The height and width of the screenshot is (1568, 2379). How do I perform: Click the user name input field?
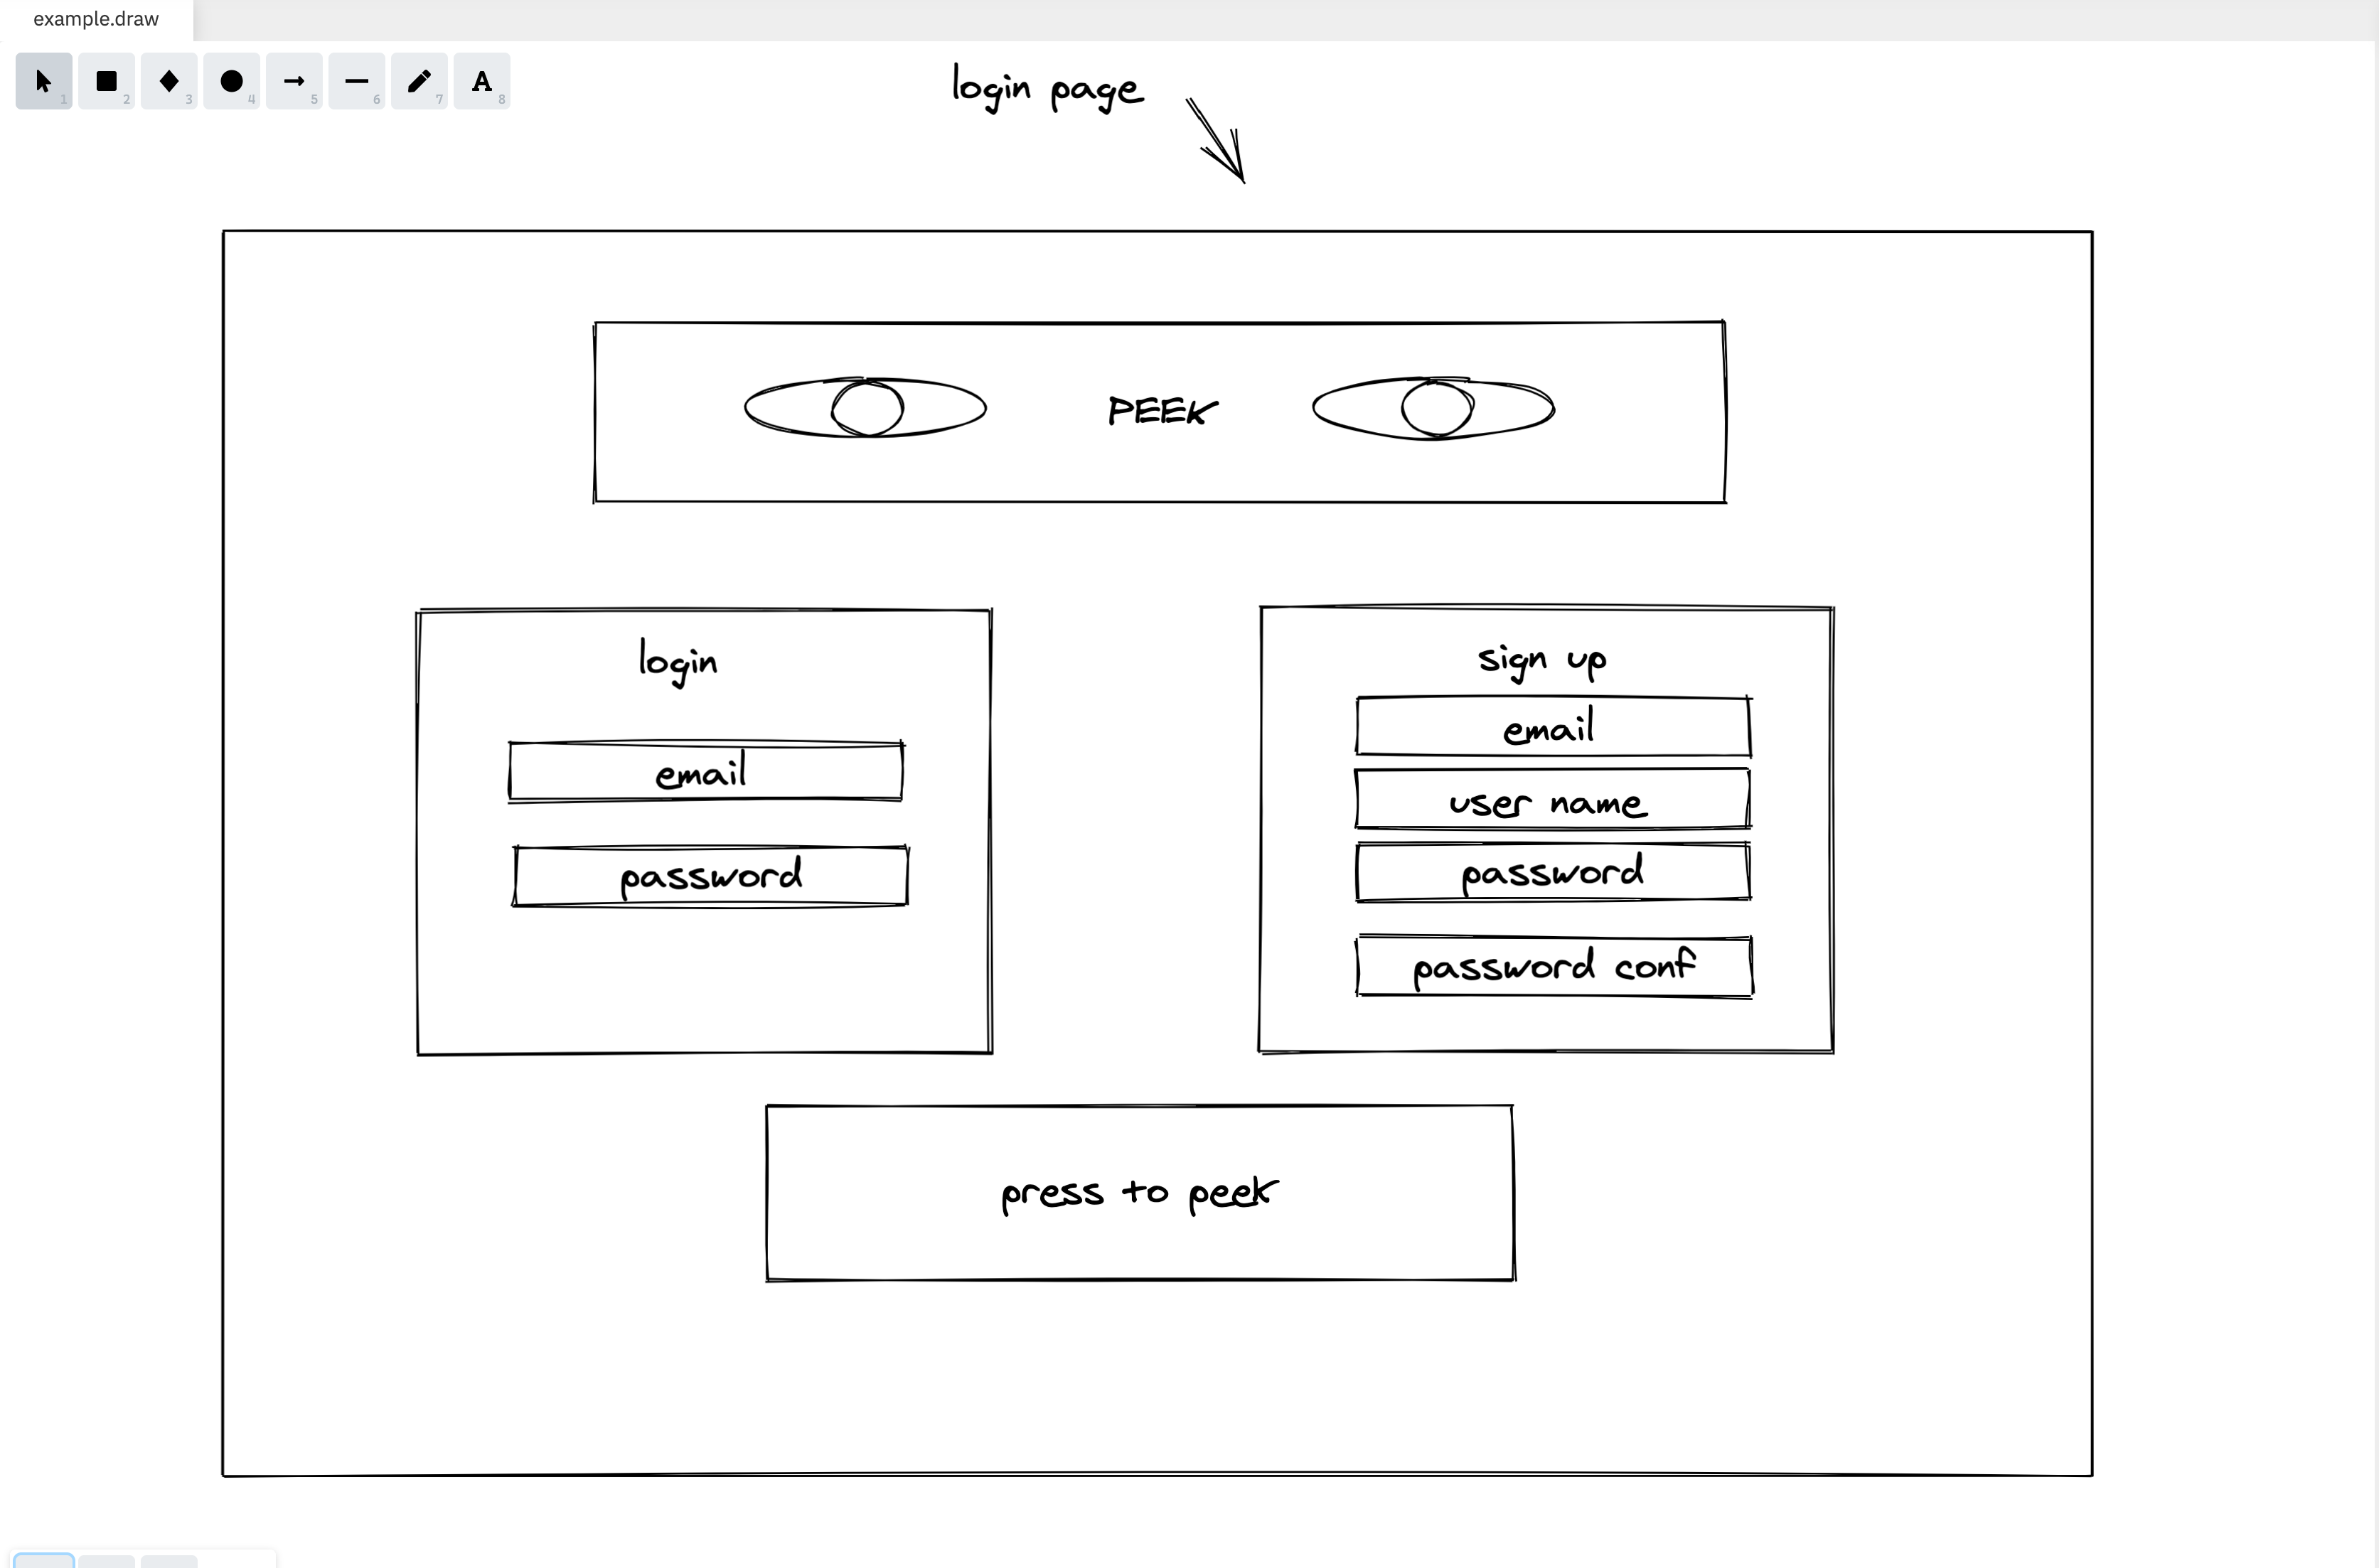[1549, 802]
